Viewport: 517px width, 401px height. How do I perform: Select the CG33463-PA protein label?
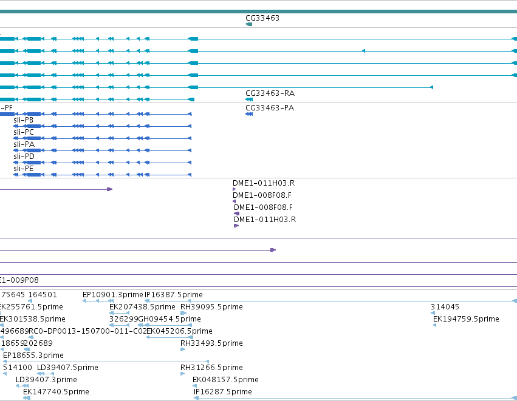coord(270,108)
